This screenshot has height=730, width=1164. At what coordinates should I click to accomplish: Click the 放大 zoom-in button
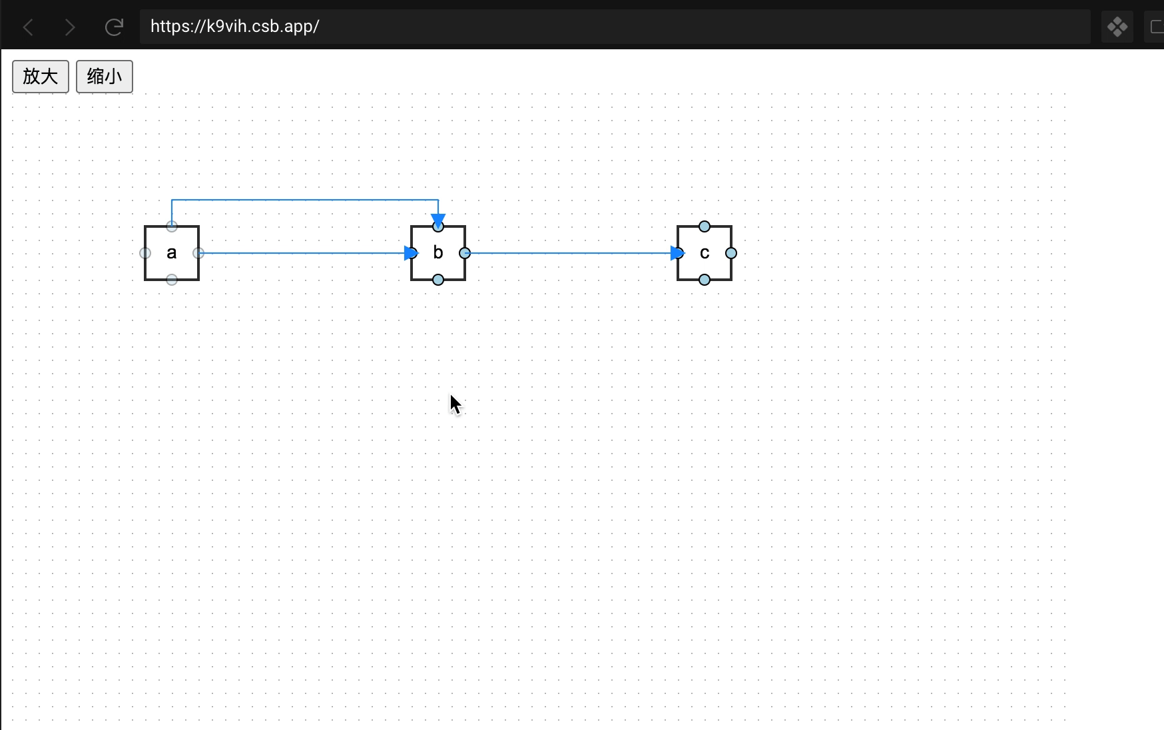click(41, 77)
